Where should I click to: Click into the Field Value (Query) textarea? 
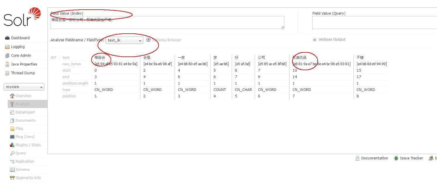click(x=375, y=23)
